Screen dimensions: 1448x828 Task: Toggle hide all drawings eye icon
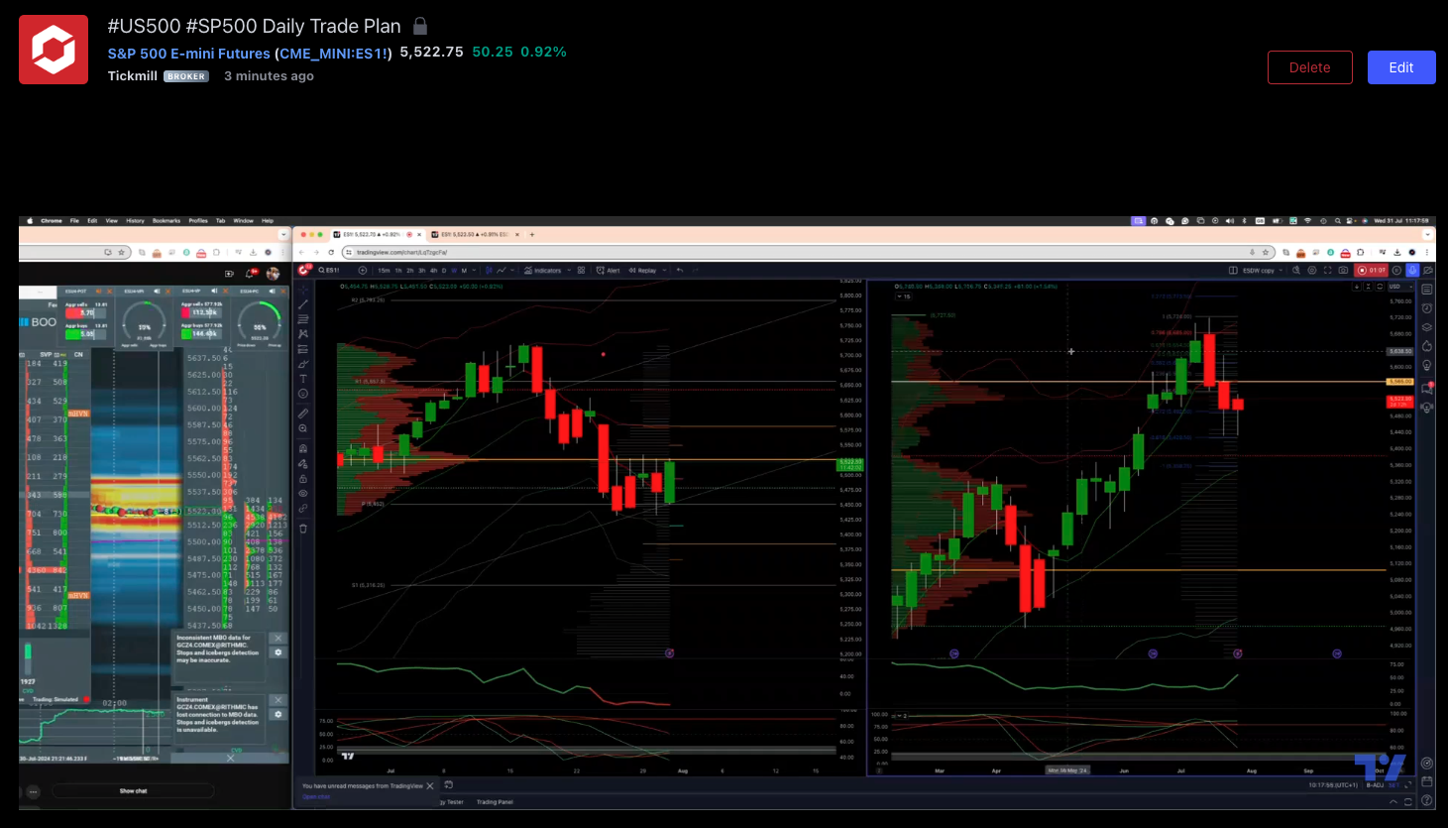coord(303,493)
